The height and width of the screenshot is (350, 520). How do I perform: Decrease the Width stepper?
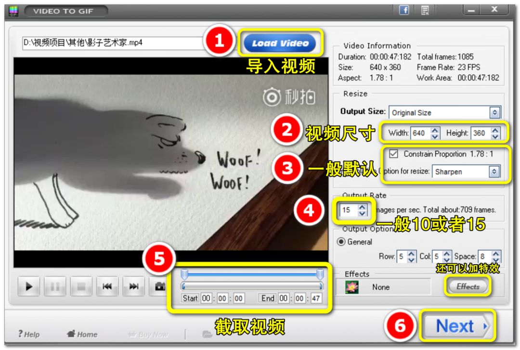435,136
